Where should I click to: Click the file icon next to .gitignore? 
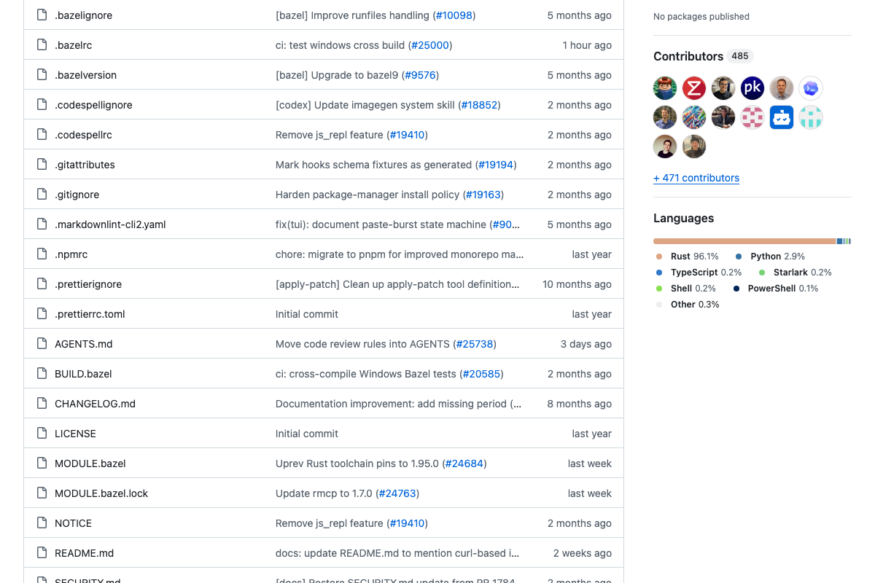point(42,195)
